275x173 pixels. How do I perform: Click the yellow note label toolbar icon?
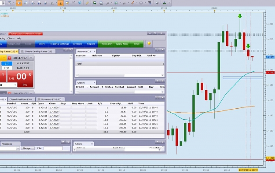click(67, 3)
